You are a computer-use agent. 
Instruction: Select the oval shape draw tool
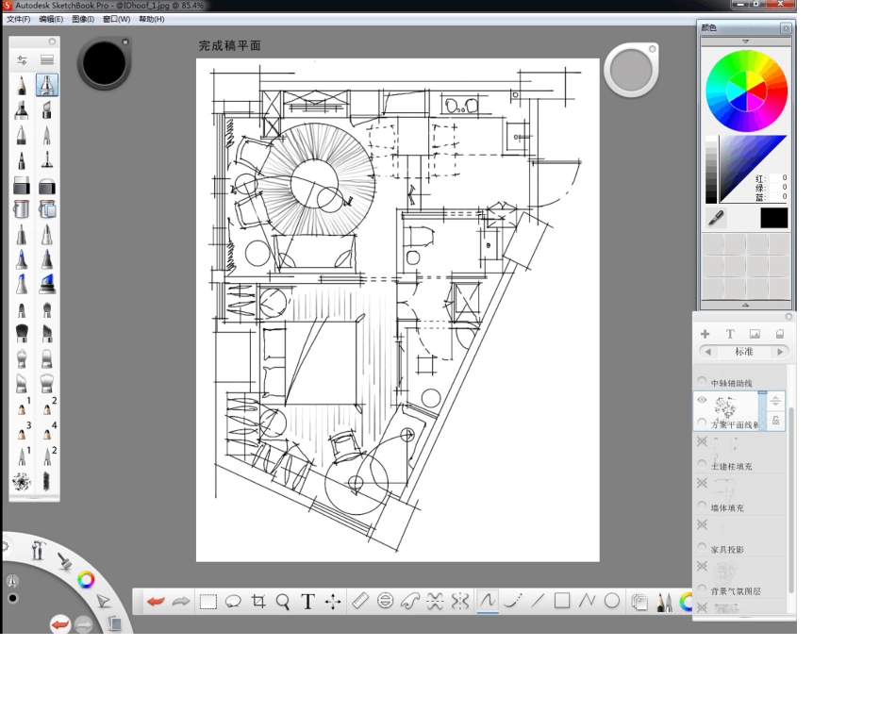(612, 601)
